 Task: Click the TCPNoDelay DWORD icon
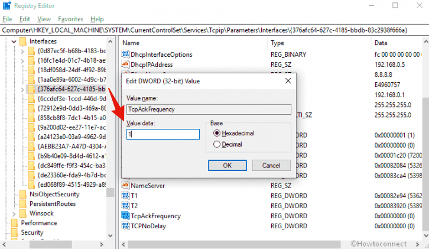pyautogui.click(x=125, y=226)
